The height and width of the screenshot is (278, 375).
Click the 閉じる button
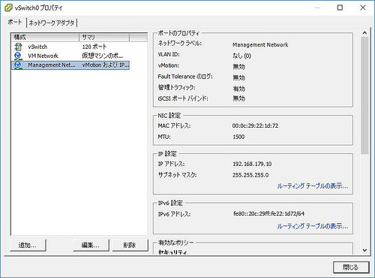click(x=351, y=267)
